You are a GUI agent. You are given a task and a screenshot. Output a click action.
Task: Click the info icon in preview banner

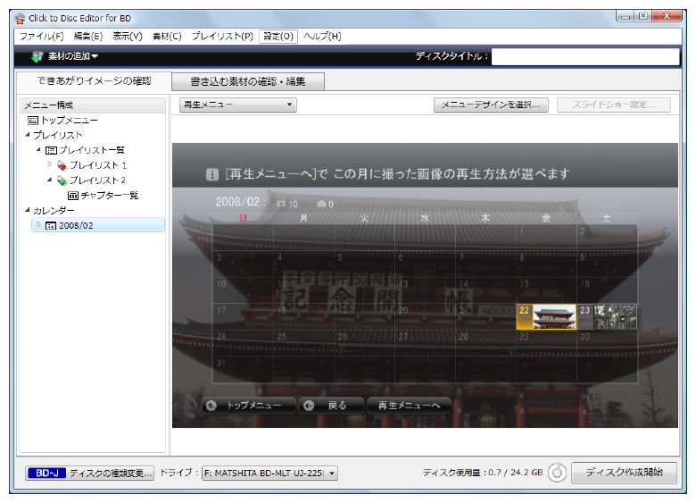pyautogui.click(x=212, y=175)
